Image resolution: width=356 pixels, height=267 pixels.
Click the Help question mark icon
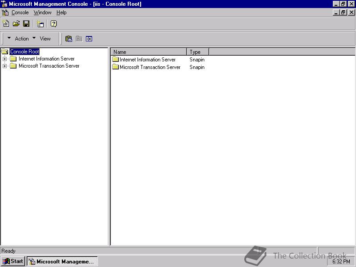pyautogui.click(x=53, y=24)
